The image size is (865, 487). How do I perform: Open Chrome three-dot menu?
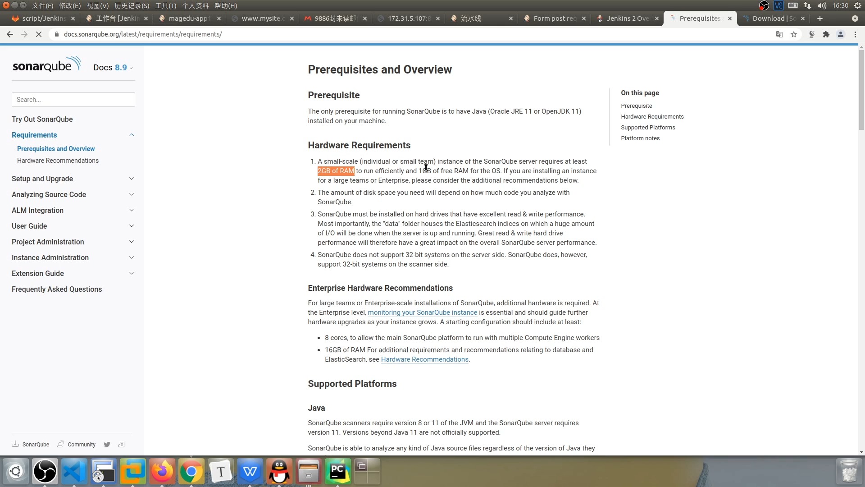pos(855,34)
